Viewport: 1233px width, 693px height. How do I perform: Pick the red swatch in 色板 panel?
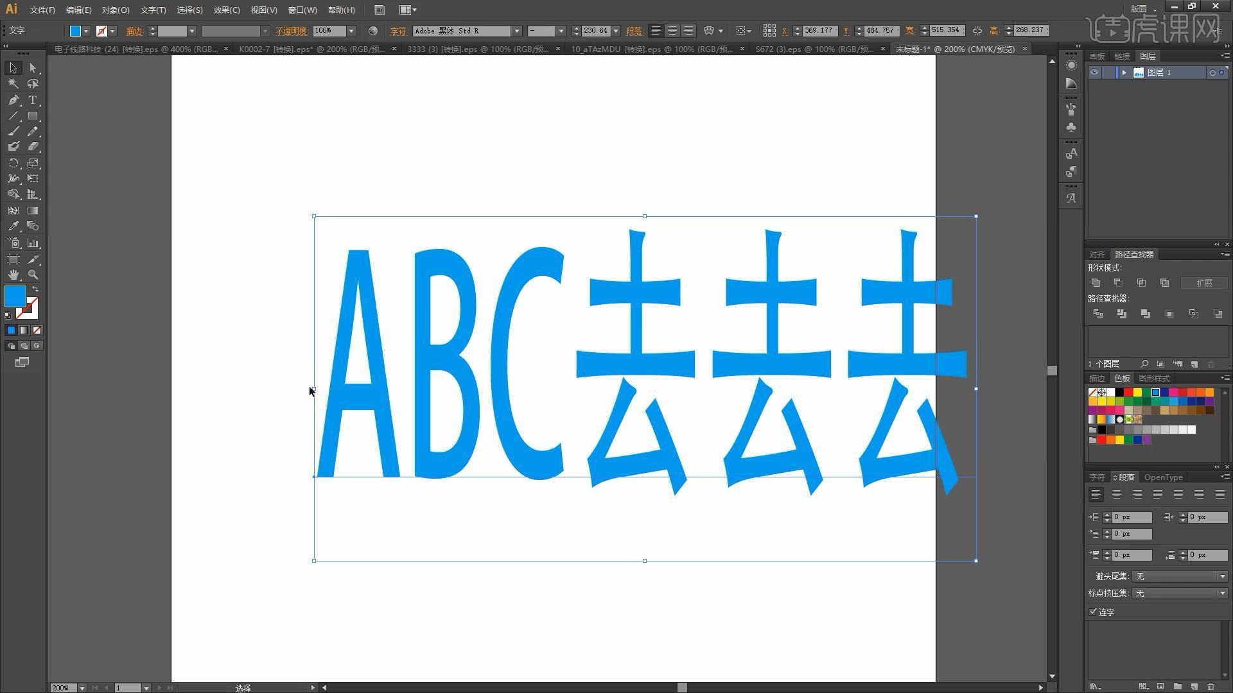[1128, 392]
